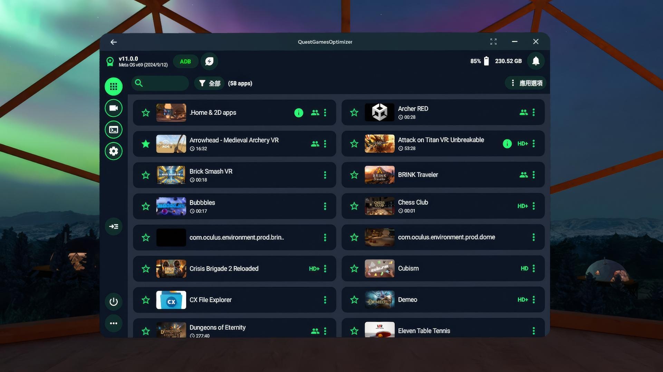This screenshot has height=372, width=663.
Task: Favorite Brick Smash VR with star
Action: [146, 175]
